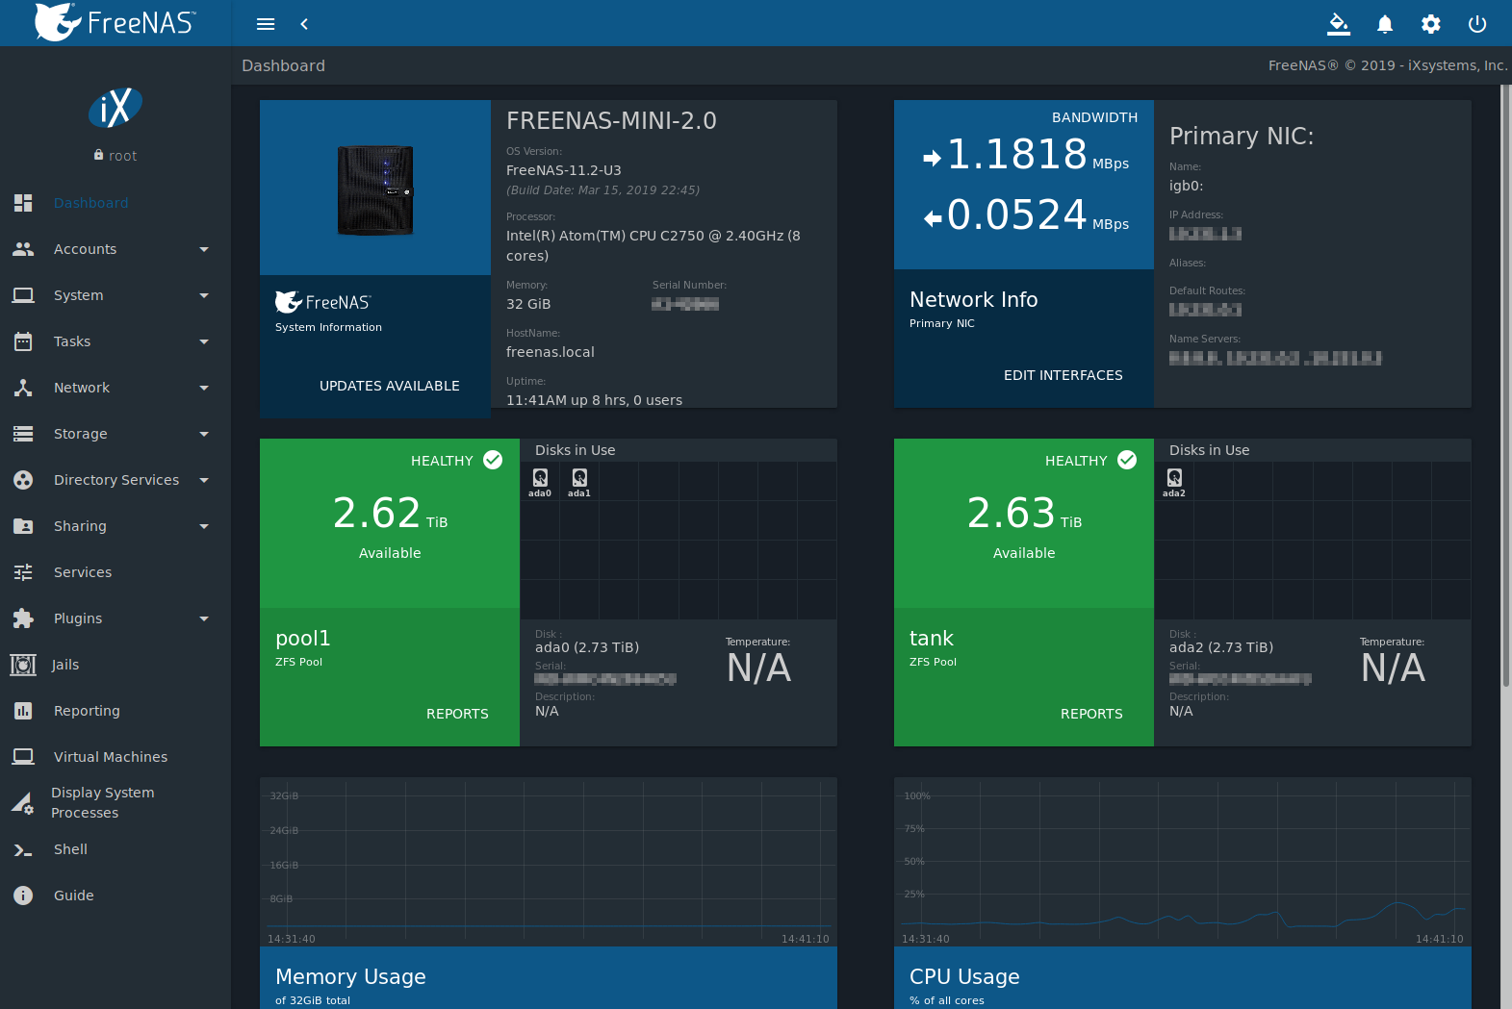
Task: Click UPDATES AVAILABLE button
Action: pyautogui.click(x=390, y=386)
